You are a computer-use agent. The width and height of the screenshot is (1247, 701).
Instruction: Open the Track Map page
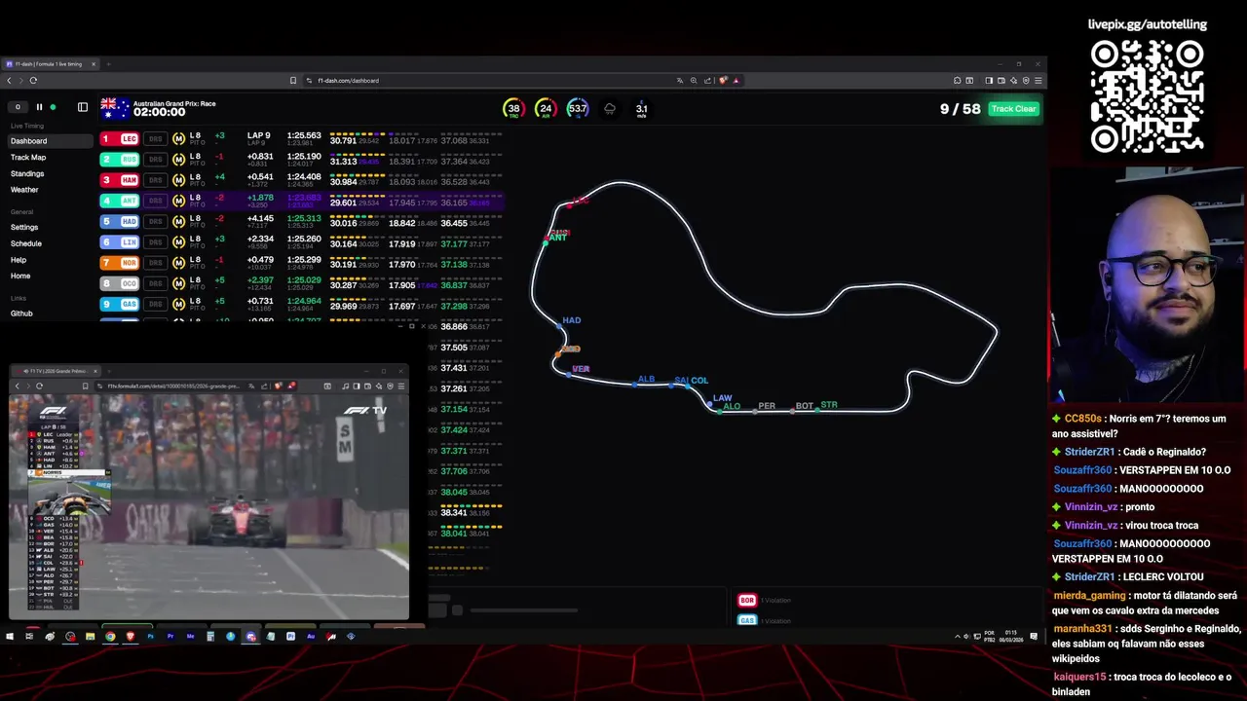[28, 158]
